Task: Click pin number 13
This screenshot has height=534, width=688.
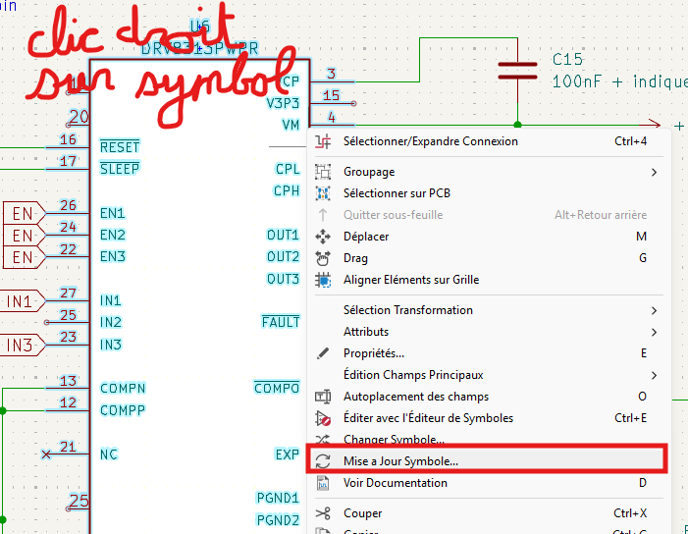Action: click(68, 381)
